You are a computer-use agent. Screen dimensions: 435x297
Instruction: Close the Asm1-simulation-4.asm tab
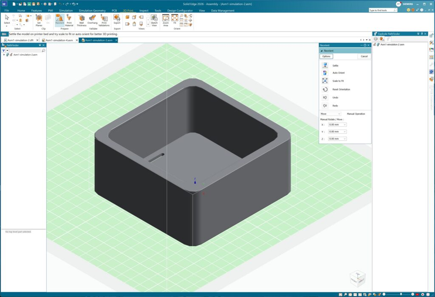[x=77, y=40]
